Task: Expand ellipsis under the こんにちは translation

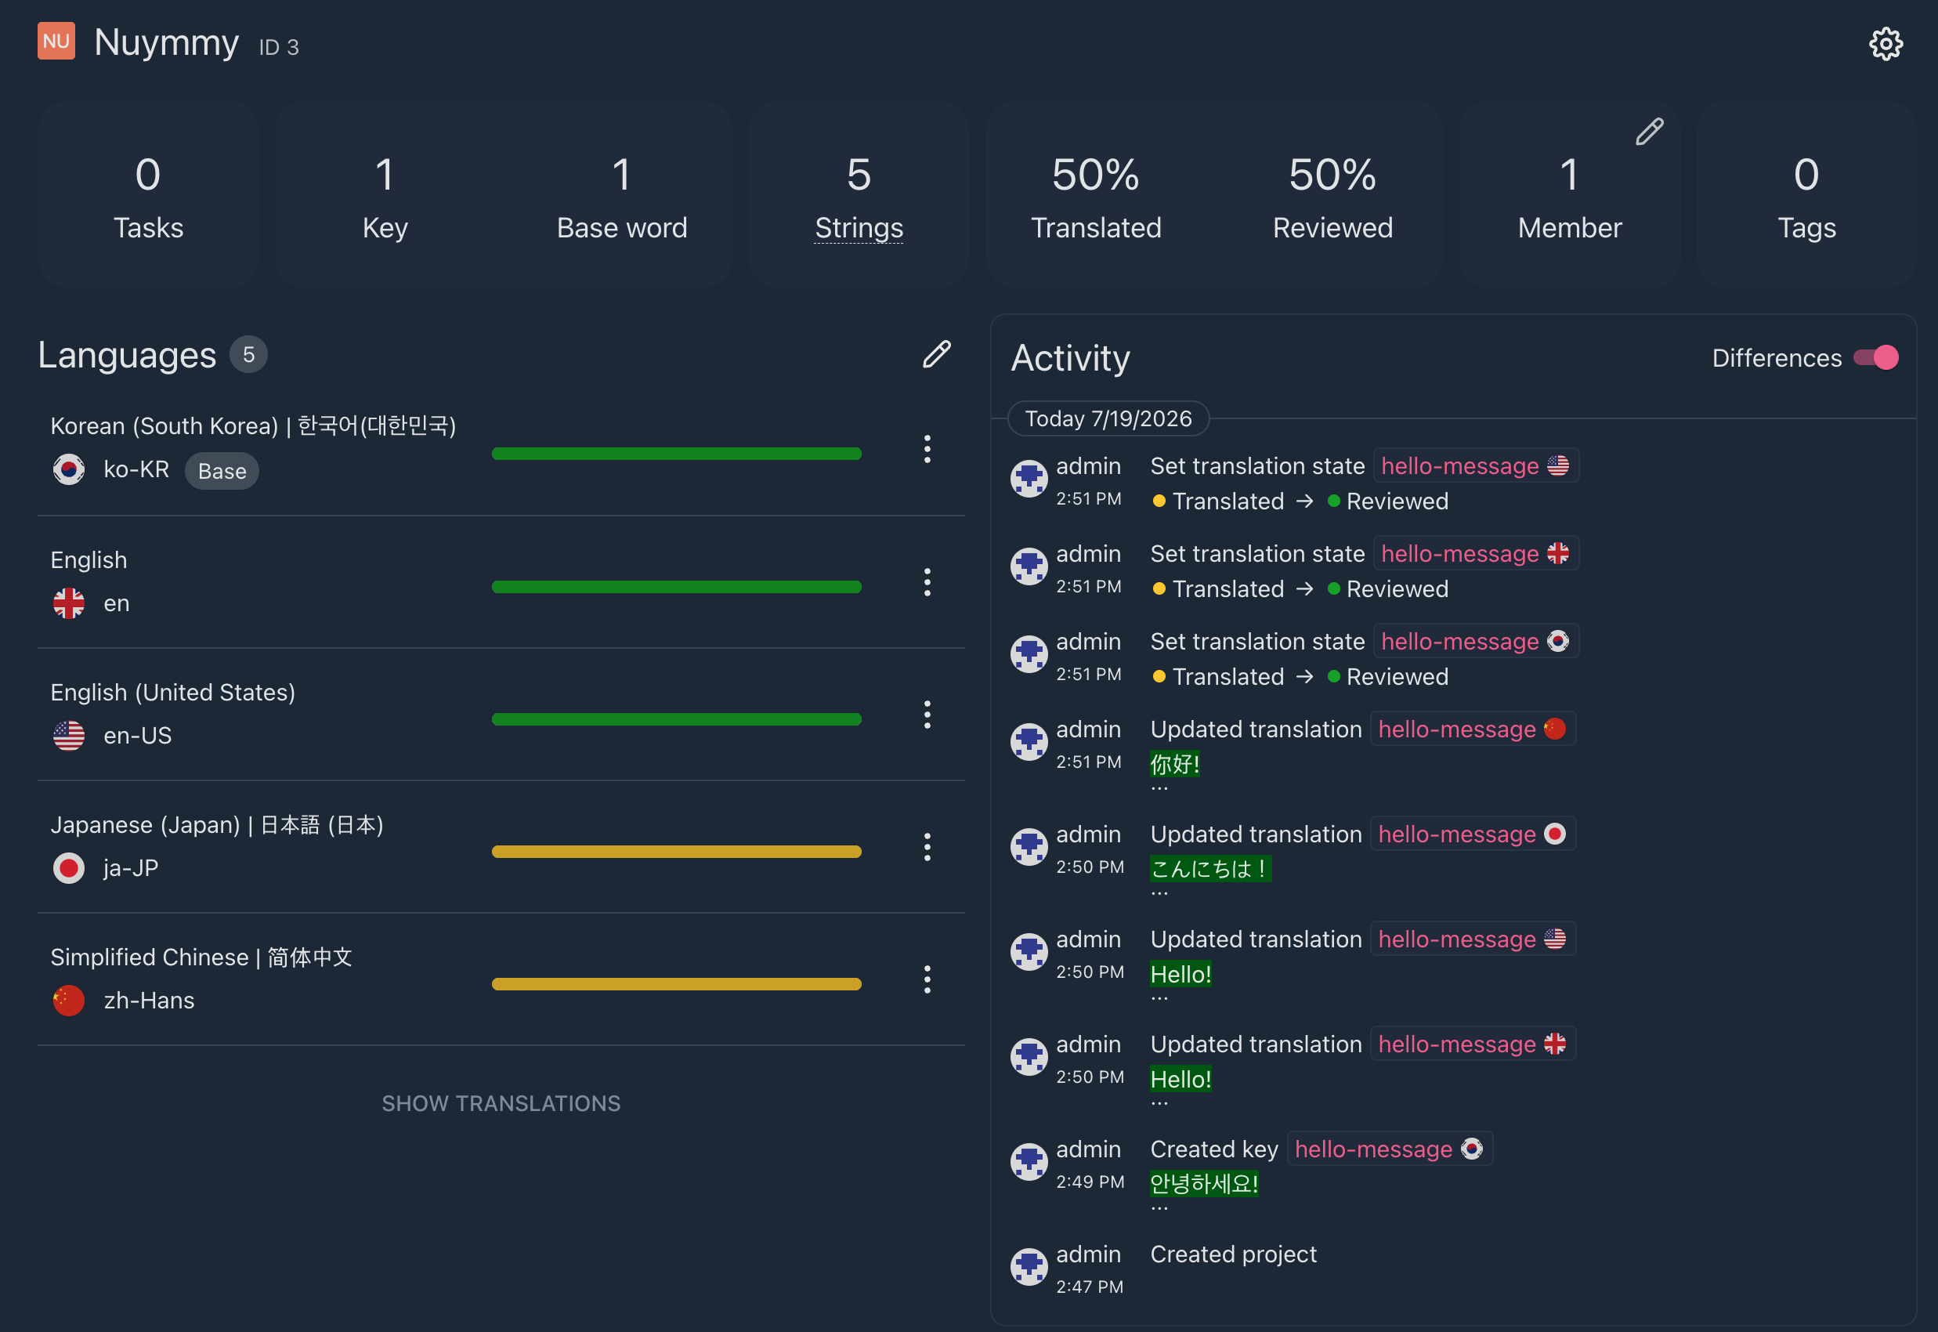Action: 1159,892
